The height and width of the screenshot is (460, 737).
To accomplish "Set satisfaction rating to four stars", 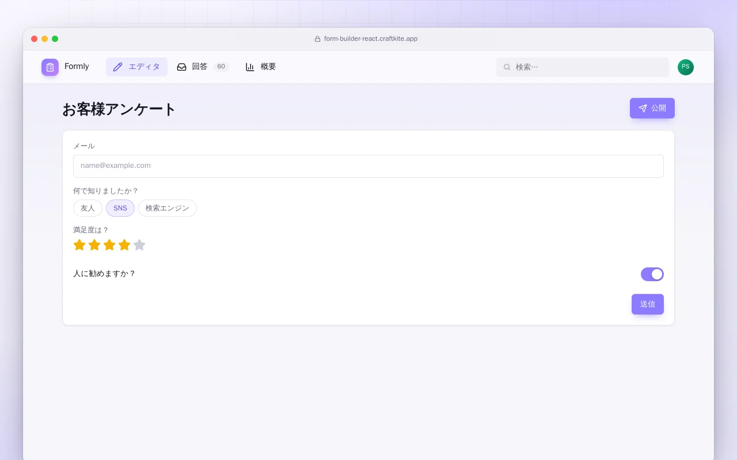I will point(124,245).
